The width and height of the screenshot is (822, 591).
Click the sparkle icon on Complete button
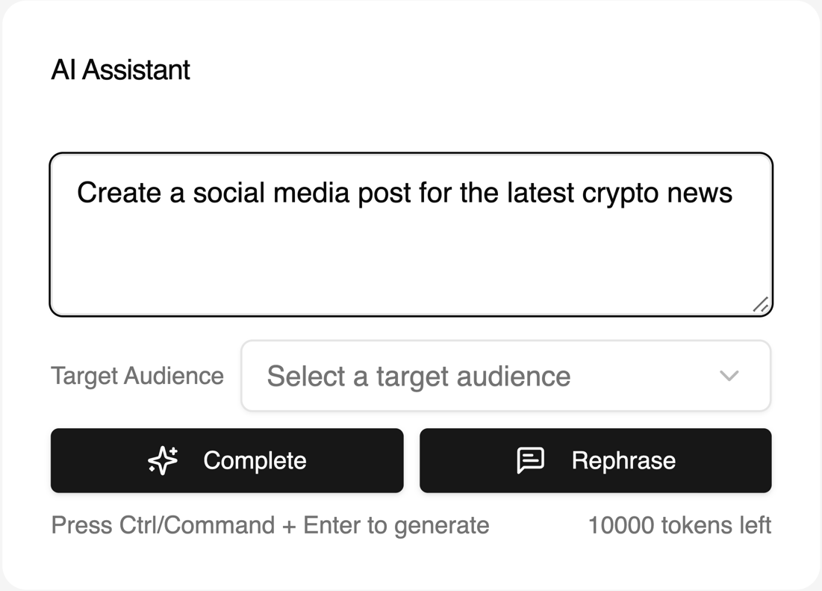(163, 460)
